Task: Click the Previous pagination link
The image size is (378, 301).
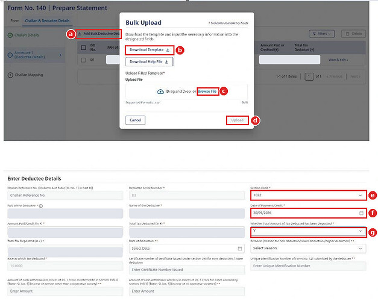Action: click(x=335, y=76)
